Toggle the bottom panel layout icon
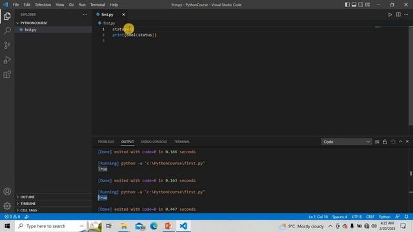Image resolution: width=413 pixels, height=232 pixels. pos(354,5)
